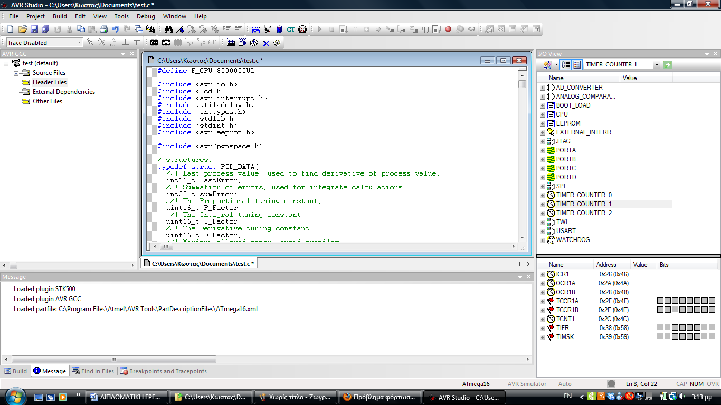
Task: Click the red-faced ladybug toolbar icon
Action: (302, 30)
